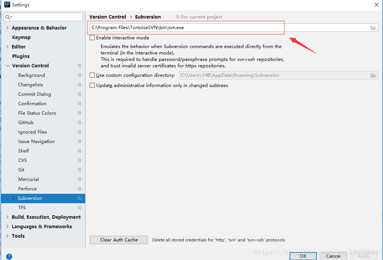This screenshot has width=383, height=260.
Task: Click the help question mark icon
Action: point(9,256)
